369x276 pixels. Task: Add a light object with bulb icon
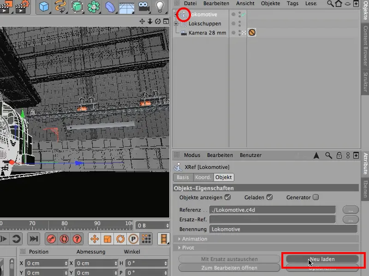pos(160,6)
